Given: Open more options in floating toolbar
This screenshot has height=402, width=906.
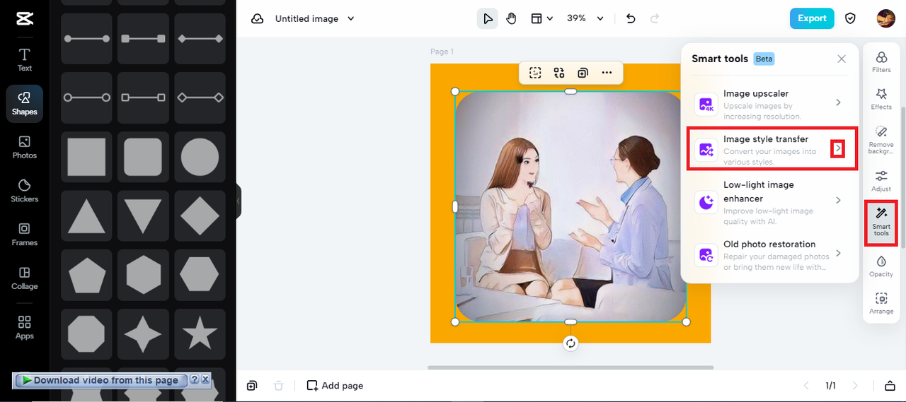Looking at the screenshot, I should (607, 72).
